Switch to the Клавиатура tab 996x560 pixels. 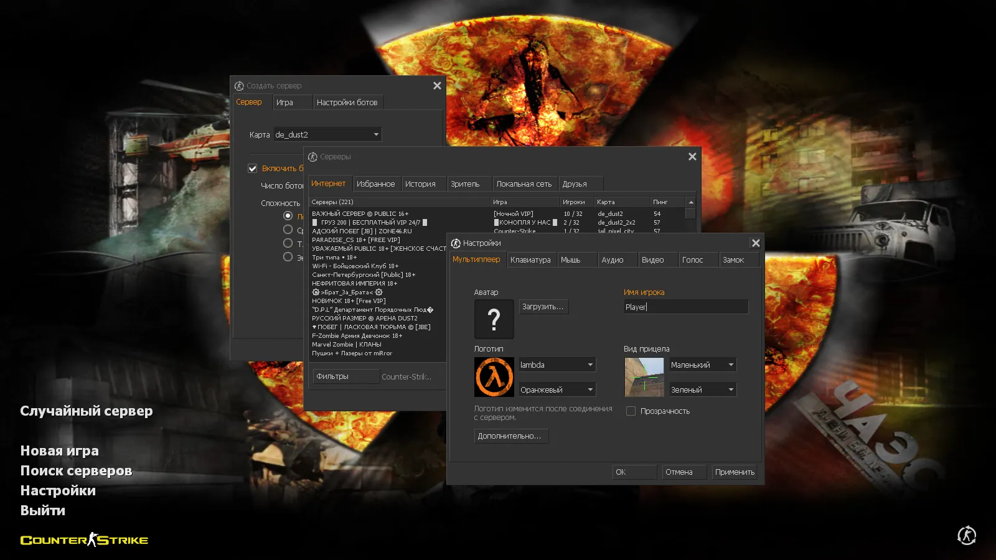pos(530,260)
